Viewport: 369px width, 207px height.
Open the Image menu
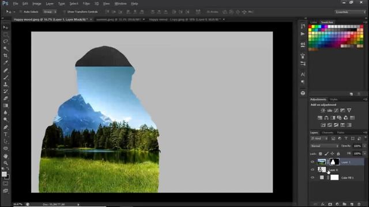(x=36, y=3)
